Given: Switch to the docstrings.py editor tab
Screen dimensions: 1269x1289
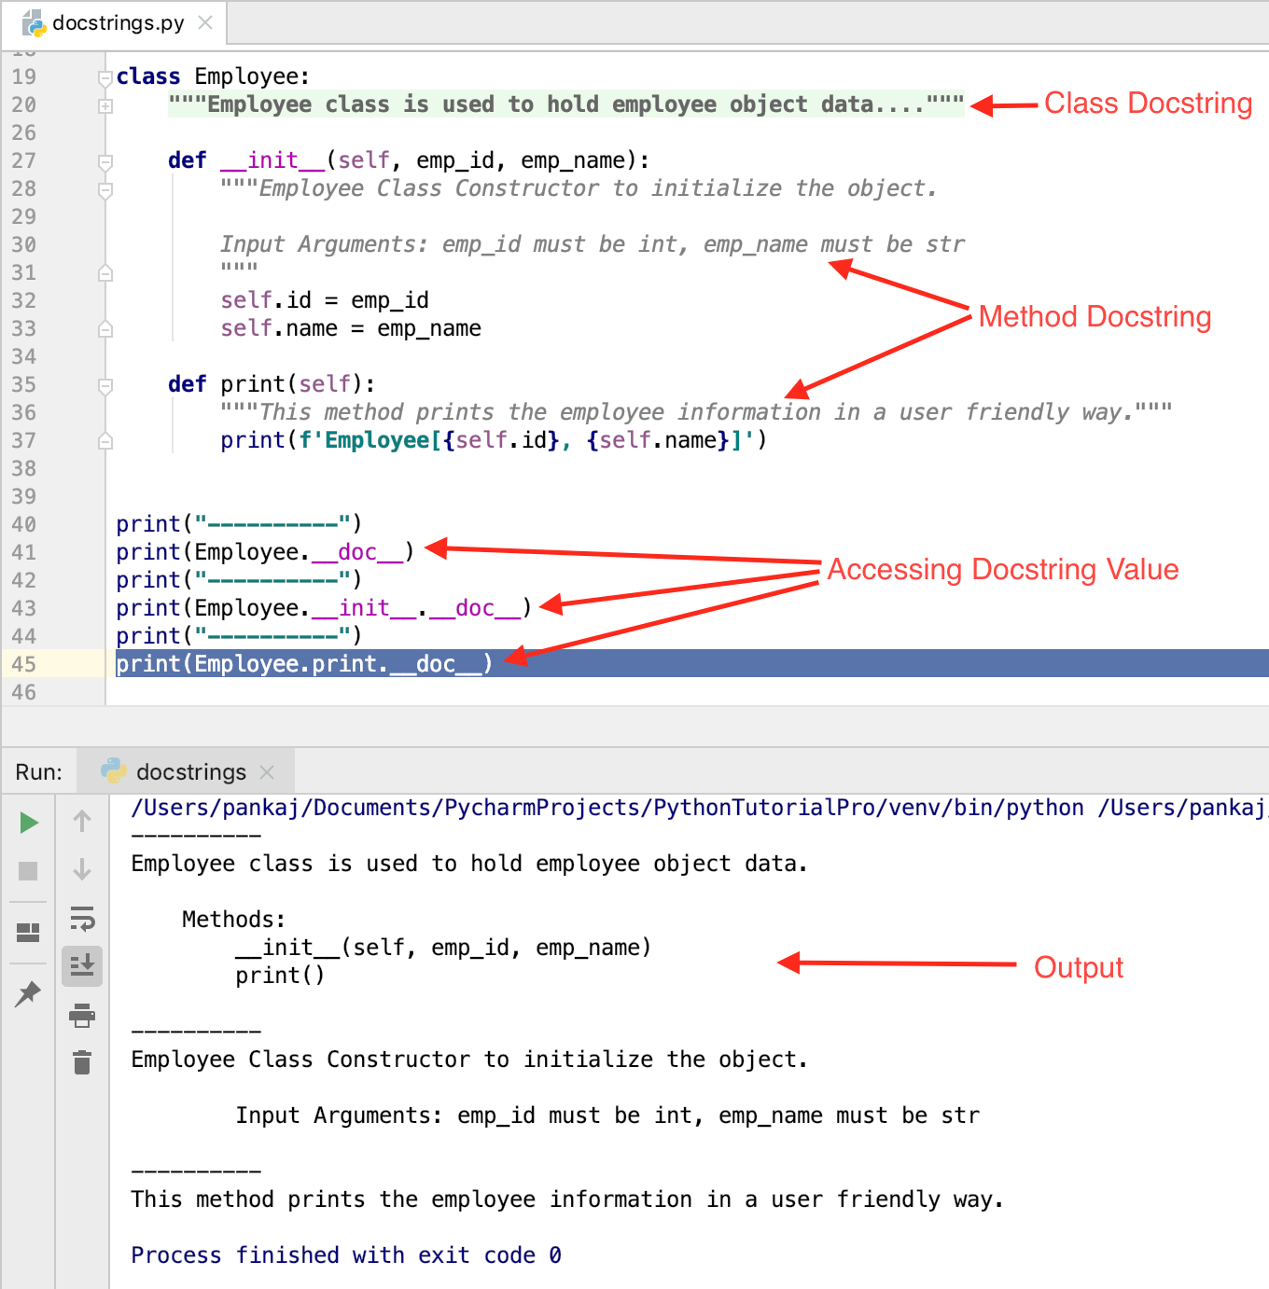Looking at the screenshot, I should coord(117,22).
